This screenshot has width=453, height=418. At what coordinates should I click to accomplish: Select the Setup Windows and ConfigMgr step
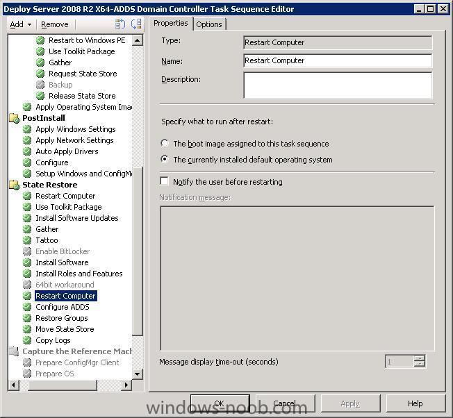84,174
